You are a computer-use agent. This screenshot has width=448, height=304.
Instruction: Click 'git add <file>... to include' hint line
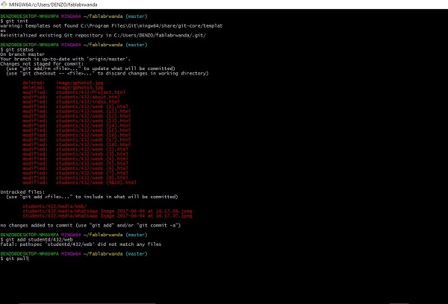point(92,197)
